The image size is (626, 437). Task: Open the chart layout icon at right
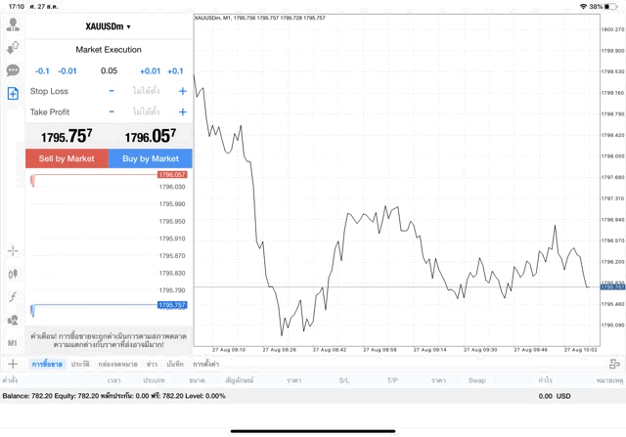click(614, 364)
